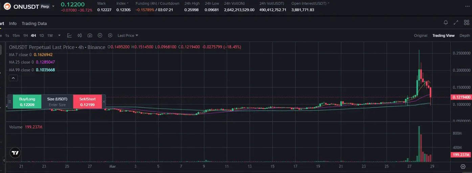Click the last price 0.12200 header
472x173 pixels.
pyautogui.click(x=72, y=4)
